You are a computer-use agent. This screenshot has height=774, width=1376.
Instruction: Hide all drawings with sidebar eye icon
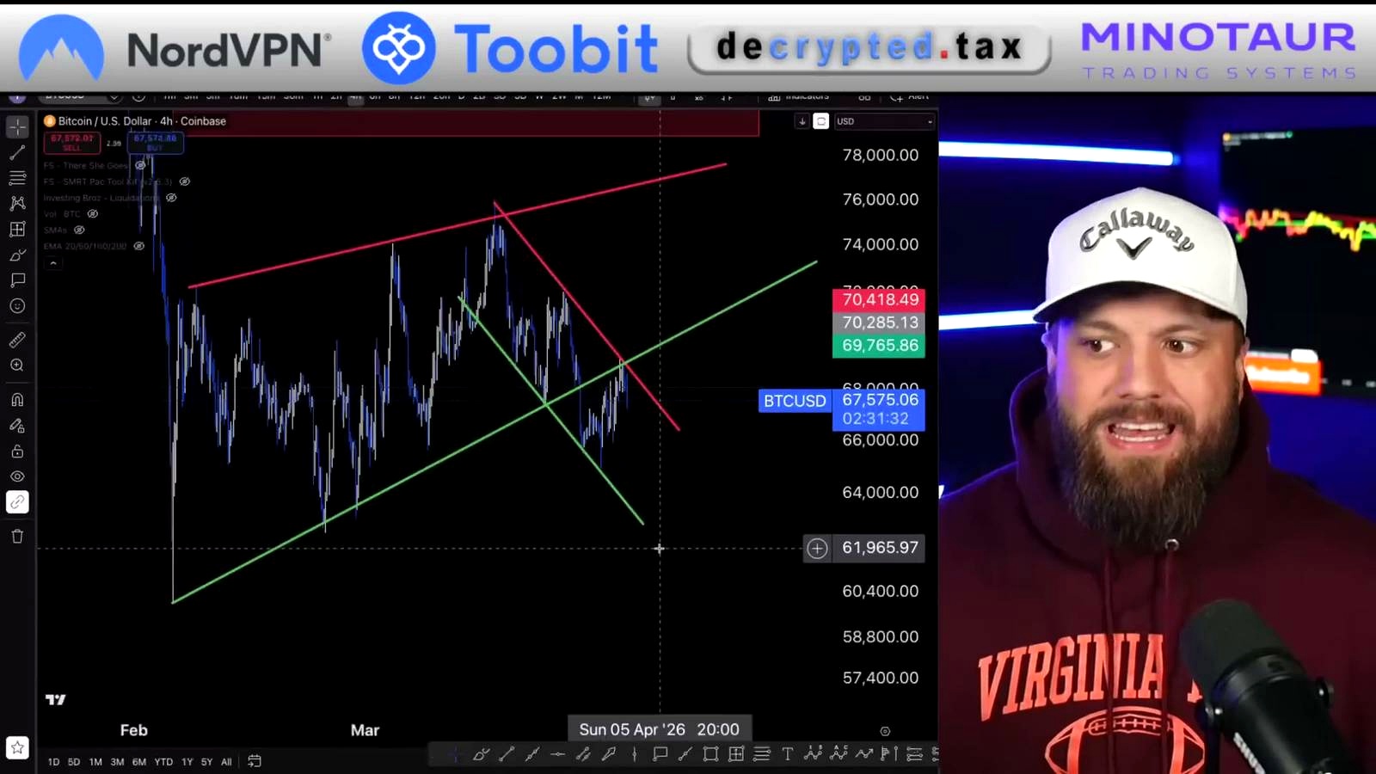click(17, 476)
